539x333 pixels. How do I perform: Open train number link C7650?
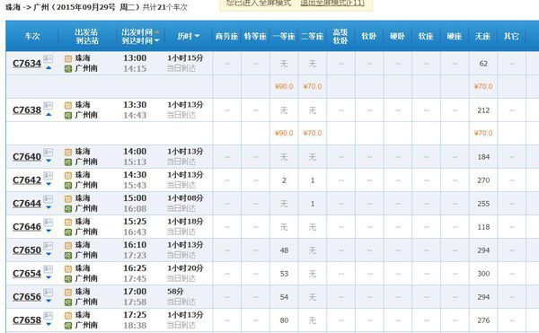point(27,250)
